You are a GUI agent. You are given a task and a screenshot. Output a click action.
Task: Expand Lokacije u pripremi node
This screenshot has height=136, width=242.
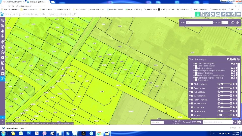tap(194, 68)
